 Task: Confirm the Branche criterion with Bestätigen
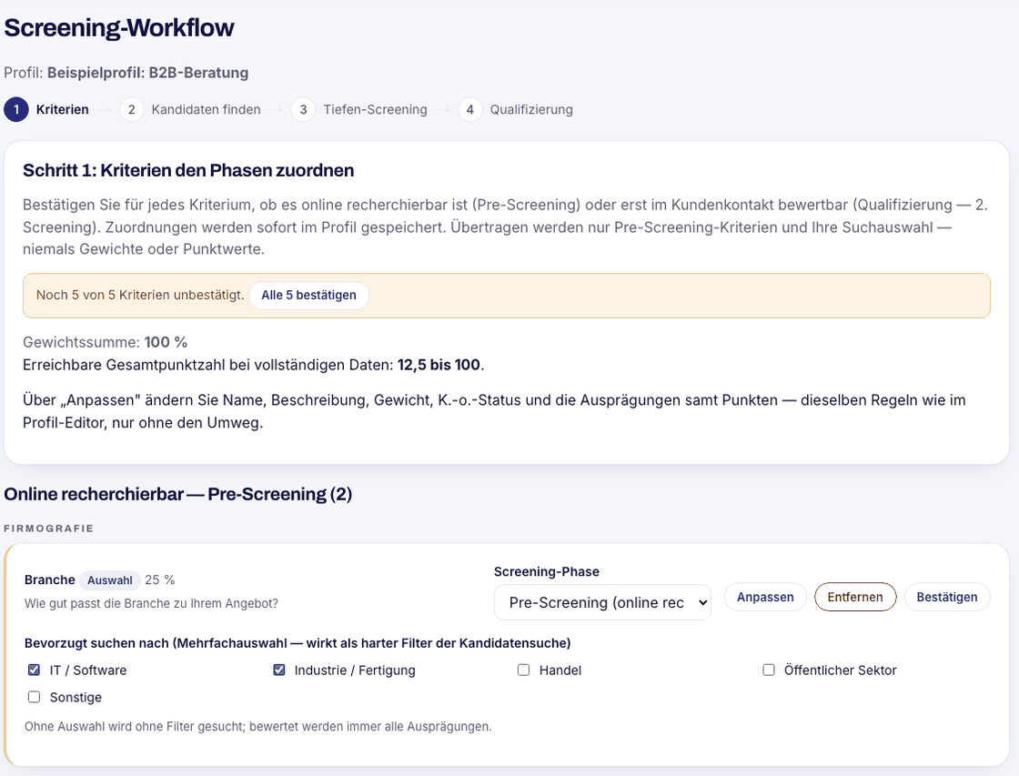click(x=947, y=597)
